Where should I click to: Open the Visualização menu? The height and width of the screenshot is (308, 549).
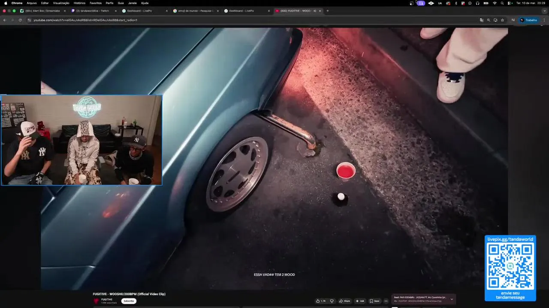pyautogui.click(x=61, y=3)
